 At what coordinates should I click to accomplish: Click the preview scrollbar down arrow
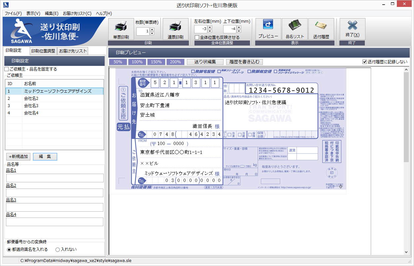click(x=406, y=252)
